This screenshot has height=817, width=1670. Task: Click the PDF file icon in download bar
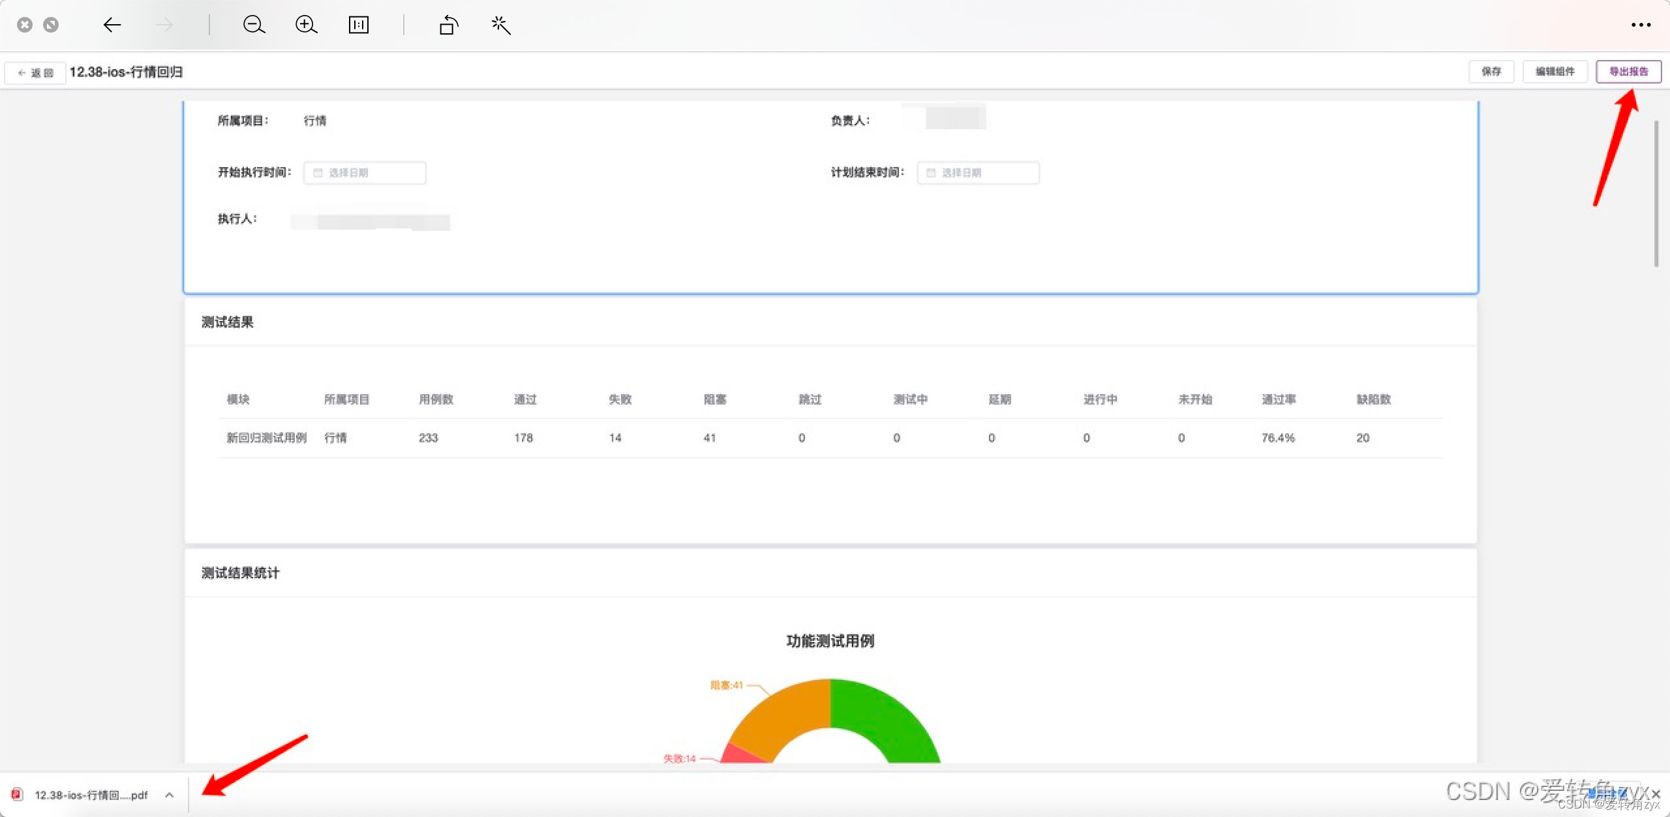17,794
